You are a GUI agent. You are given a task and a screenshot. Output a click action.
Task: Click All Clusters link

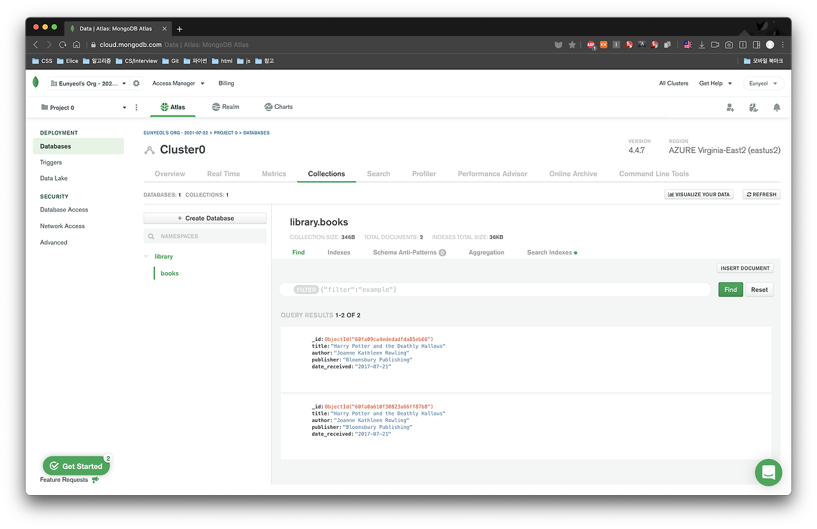pyautogui.click(x=673, y=83)
